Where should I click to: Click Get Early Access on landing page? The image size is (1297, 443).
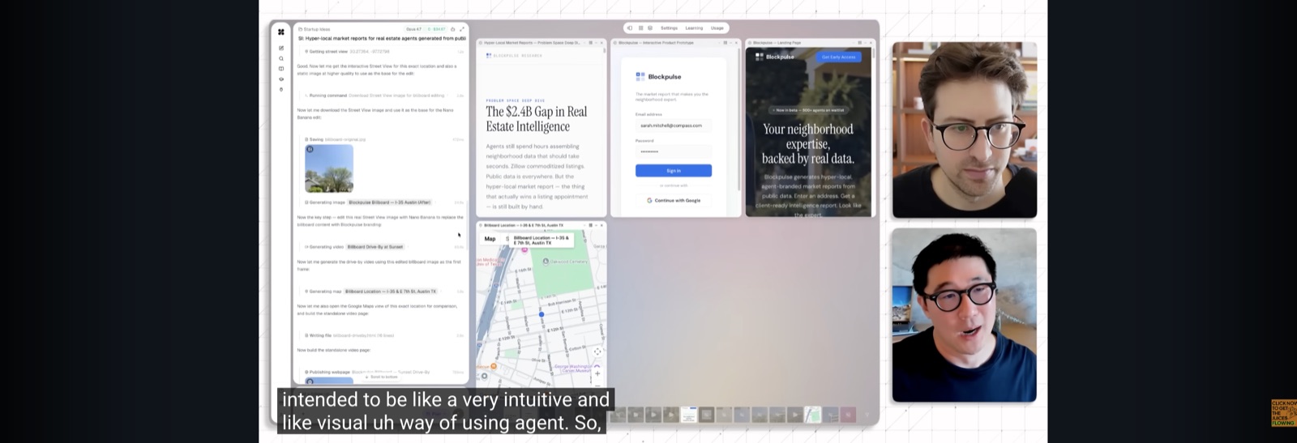pyautogui.click(x=838, y=57)
